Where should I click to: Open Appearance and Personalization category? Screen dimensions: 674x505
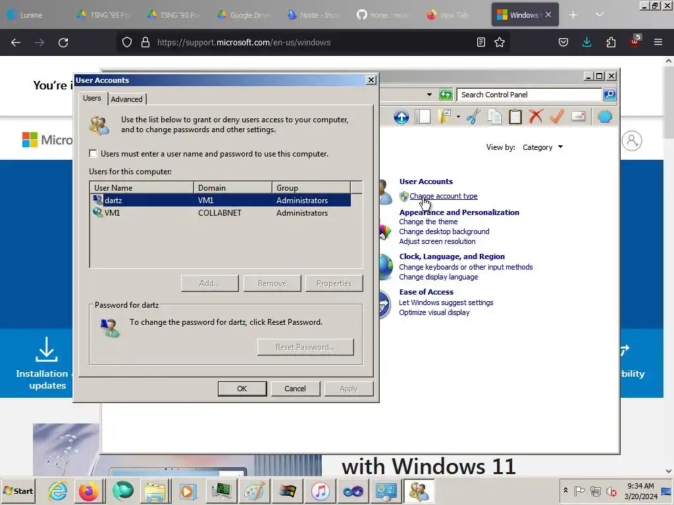(459, 212)
